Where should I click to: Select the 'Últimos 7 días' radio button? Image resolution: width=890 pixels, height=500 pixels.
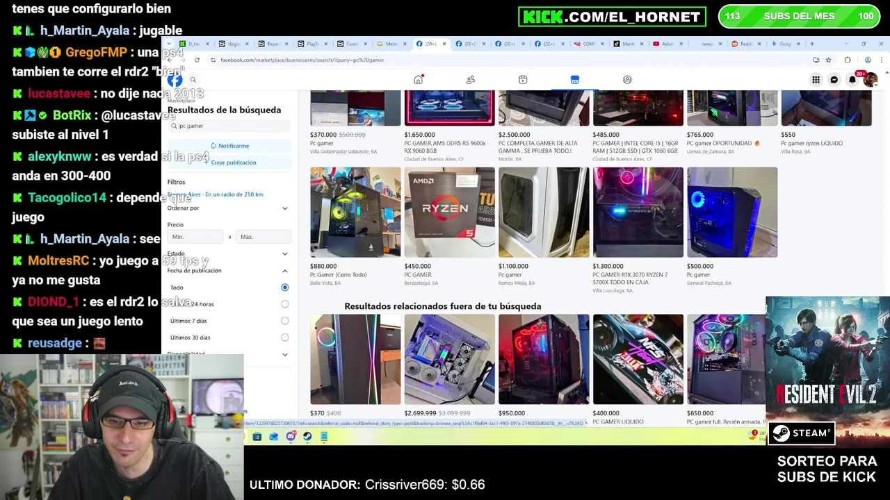(x=285, y=321)
